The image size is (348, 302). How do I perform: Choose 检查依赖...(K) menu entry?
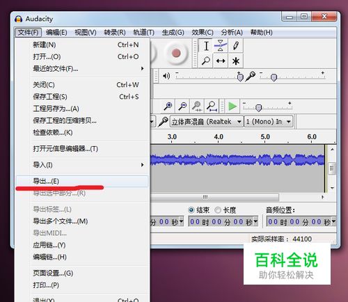point(82,132)
